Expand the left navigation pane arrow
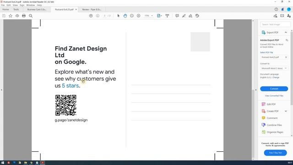This screenshot has height=165, width=293. pyautogui.click(x=1, y=90)
